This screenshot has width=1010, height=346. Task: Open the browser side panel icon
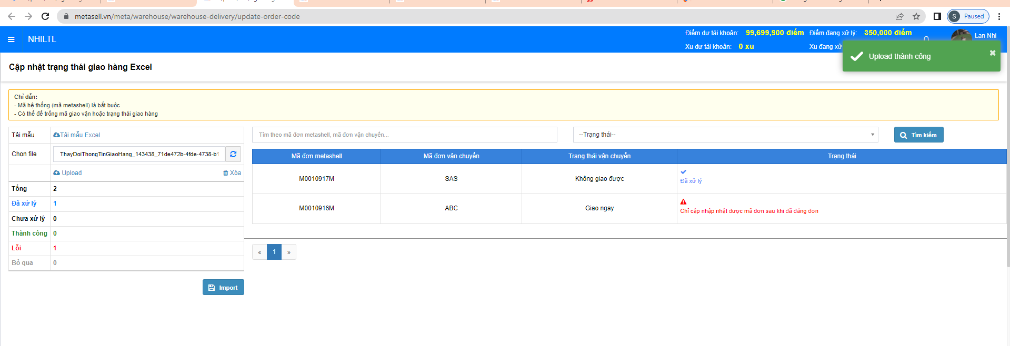937,16
